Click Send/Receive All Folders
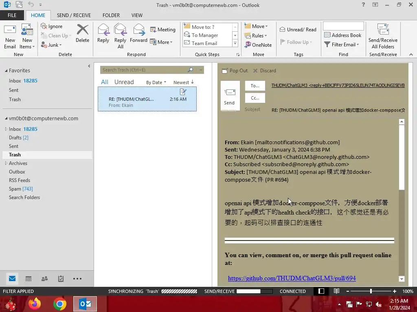Viewport: 417px width, 312px height. pos(383,37)
